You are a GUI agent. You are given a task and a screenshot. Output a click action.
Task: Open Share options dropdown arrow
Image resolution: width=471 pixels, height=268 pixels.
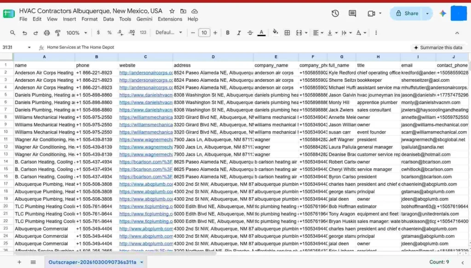tap(427, 13)
